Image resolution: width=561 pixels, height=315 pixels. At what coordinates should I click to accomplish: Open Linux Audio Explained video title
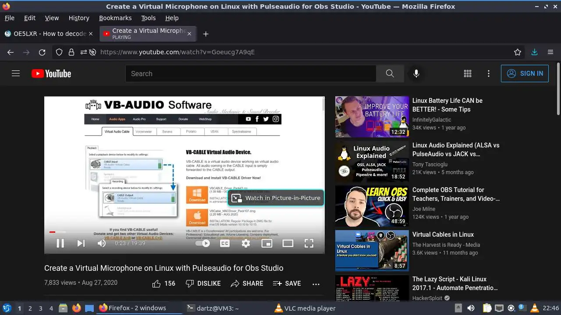point(456,150)
